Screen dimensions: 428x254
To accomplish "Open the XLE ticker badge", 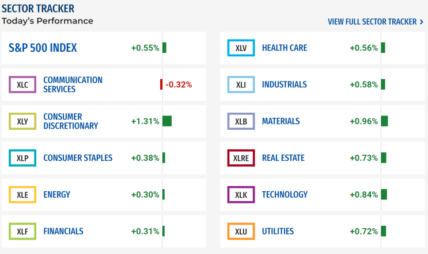I will [23, 194].
